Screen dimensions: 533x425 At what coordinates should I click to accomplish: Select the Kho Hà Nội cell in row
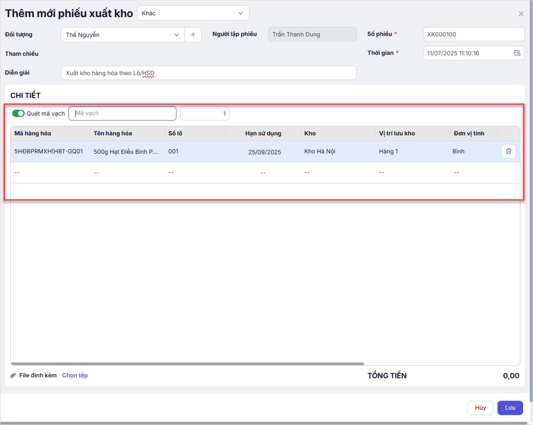point(320,152)
